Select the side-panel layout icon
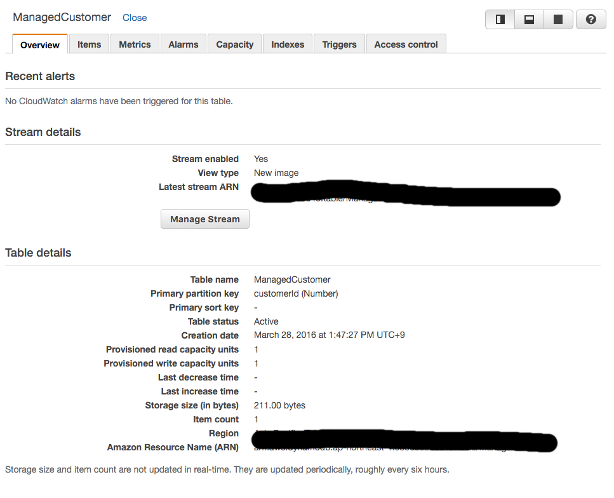Screen dimensions: 614x498 500,19
